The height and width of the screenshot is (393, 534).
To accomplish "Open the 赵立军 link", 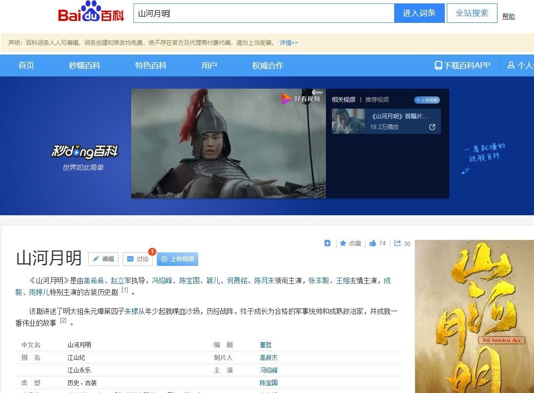I will [x=121, y=281].
